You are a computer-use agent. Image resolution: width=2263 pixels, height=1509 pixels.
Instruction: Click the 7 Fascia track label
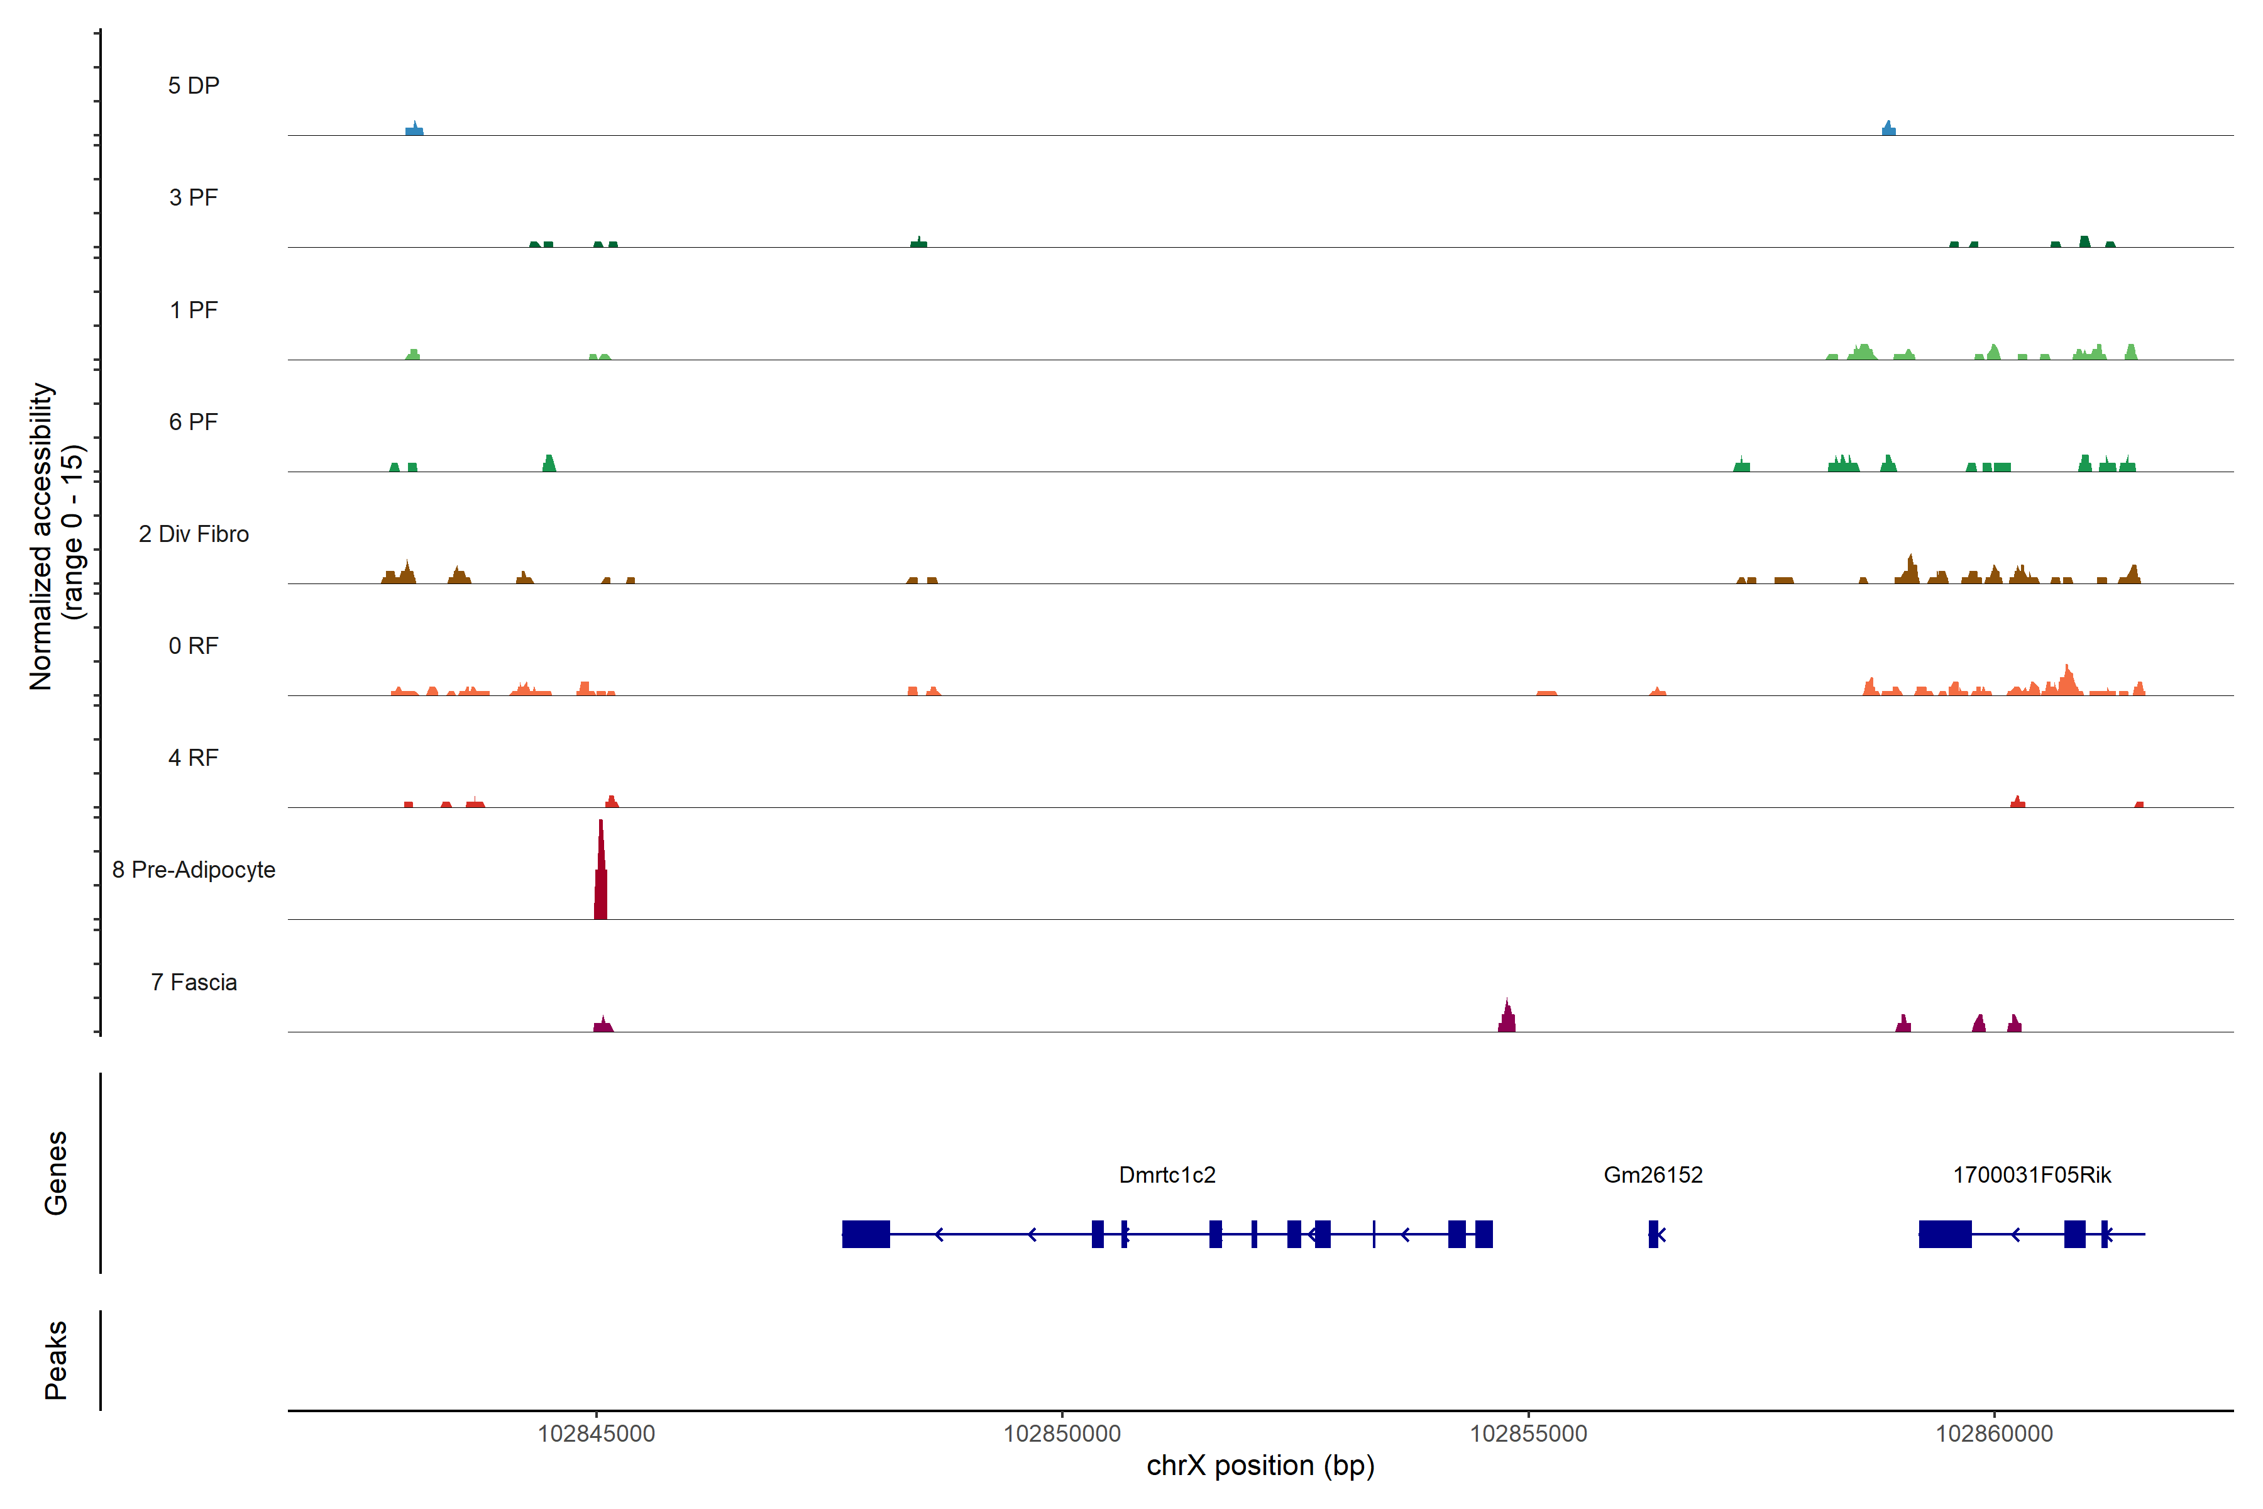point(194,983)
